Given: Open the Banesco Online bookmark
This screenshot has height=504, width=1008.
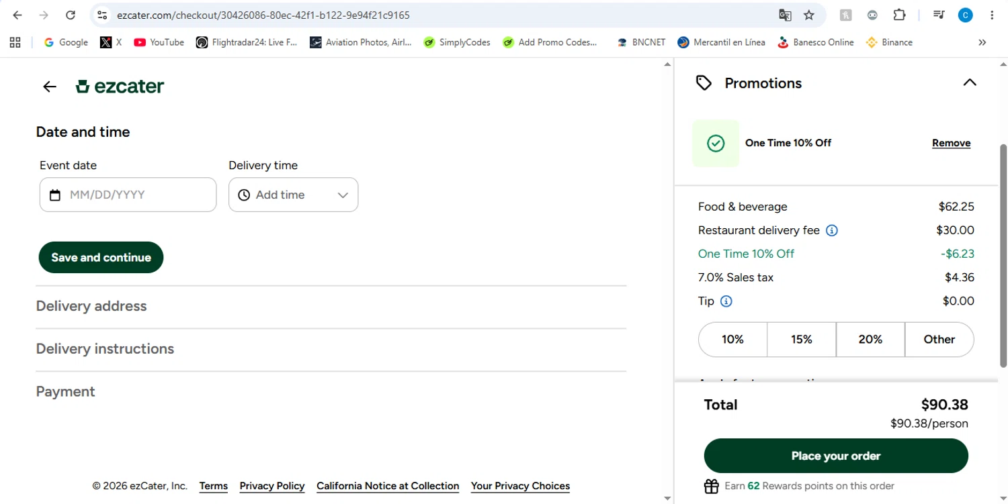Looking at the screenshot, I should point(815,42).
